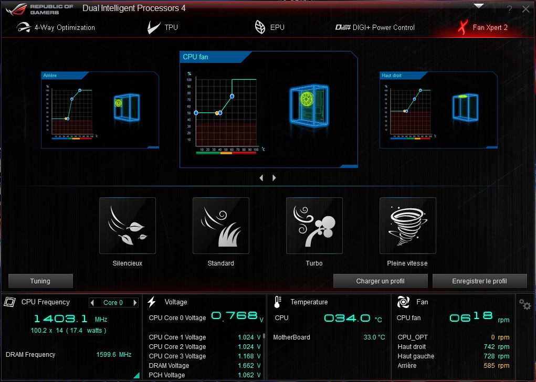536x382 pixels.
Task: Open the 4-Way Optimization tab
Action: point(56,27)
